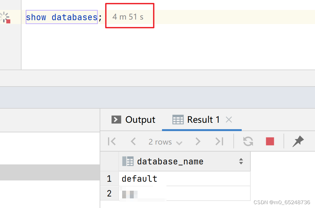Stop the running query in the gutter
315x208 pixels.
[5, 17]
